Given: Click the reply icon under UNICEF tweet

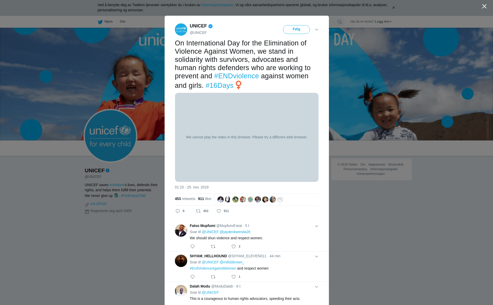Looking at the screenshot, I should pos(178,211).
